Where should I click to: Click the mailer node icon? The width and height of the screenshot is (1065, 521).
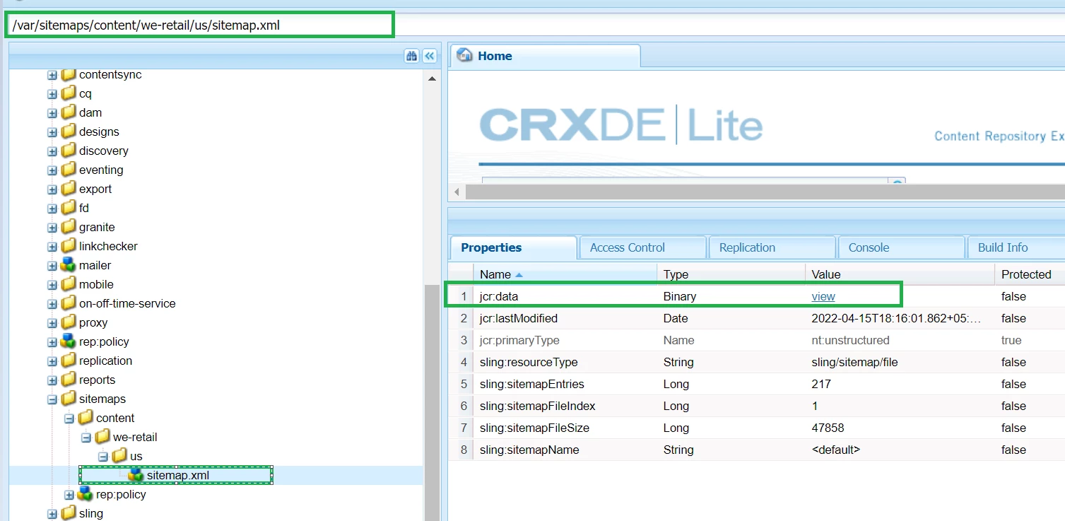click(x=68, y=265)
